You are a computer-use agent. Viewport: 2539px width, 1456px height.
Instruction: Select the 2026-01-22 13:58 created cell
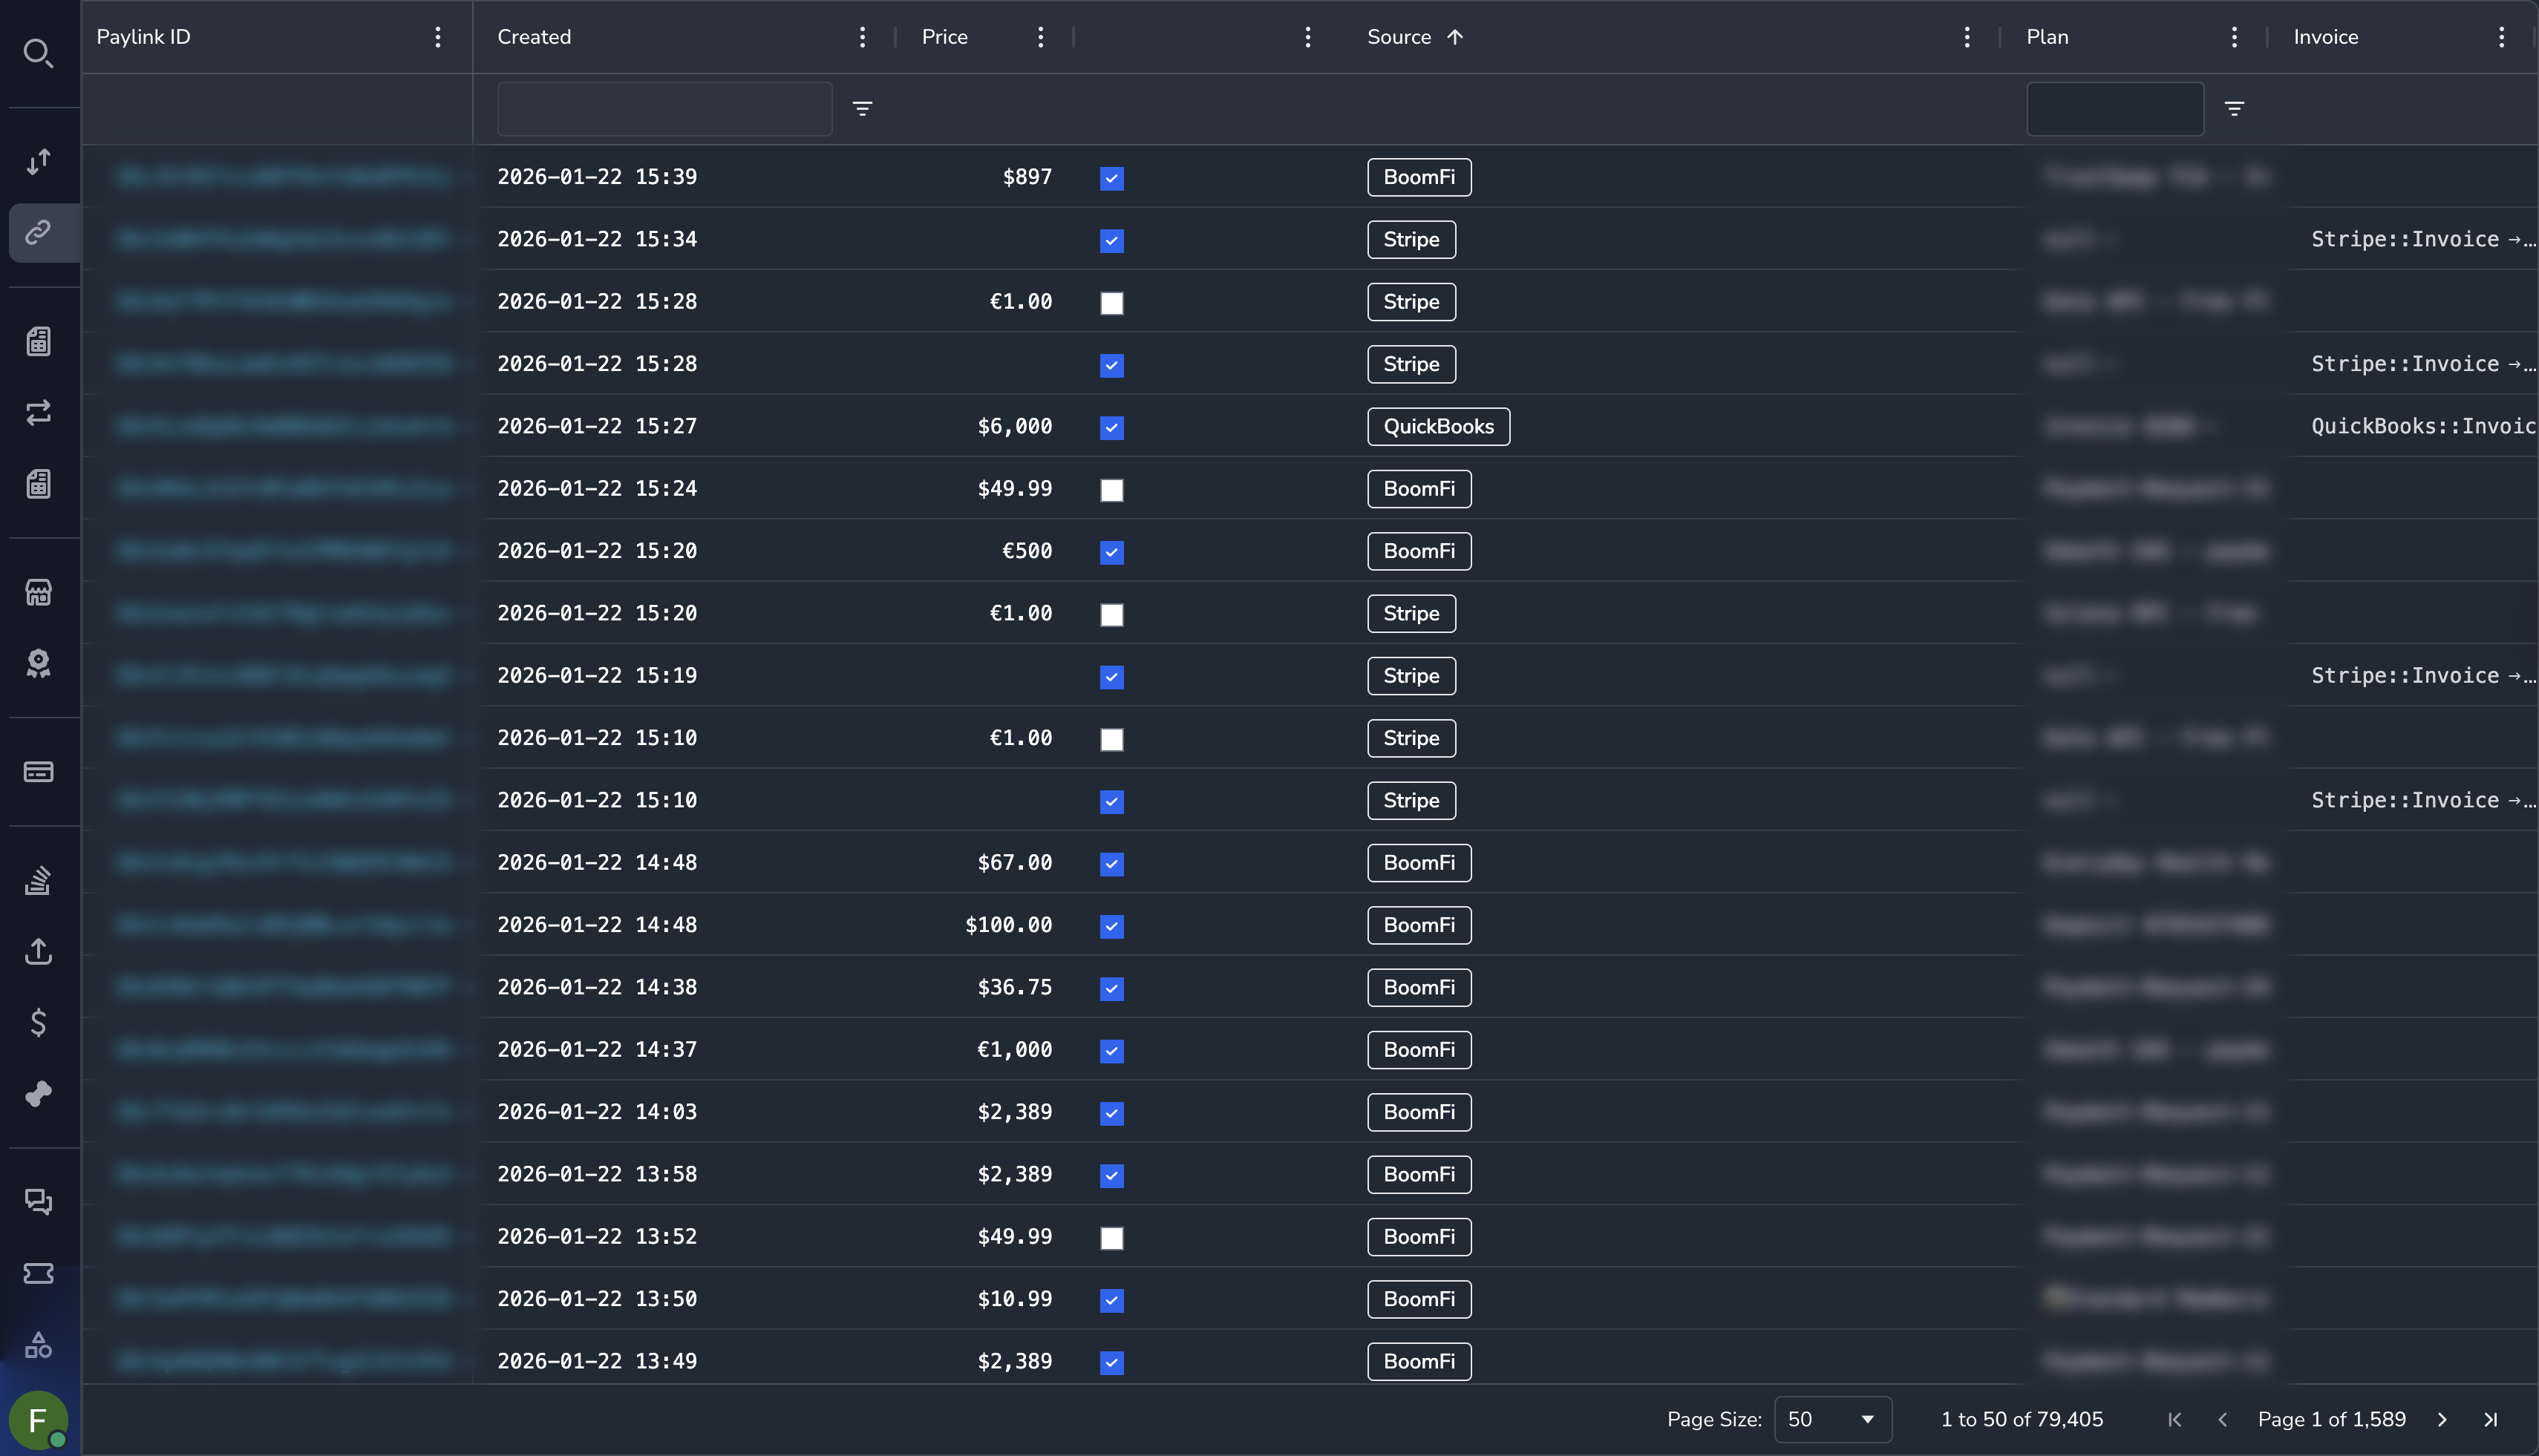[x=597, y=1174]
